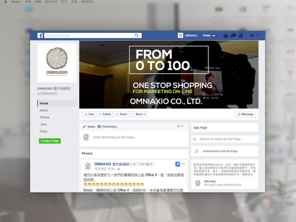
Task: Open the Apple menu in the menu bar
Action: pos(6,2)
